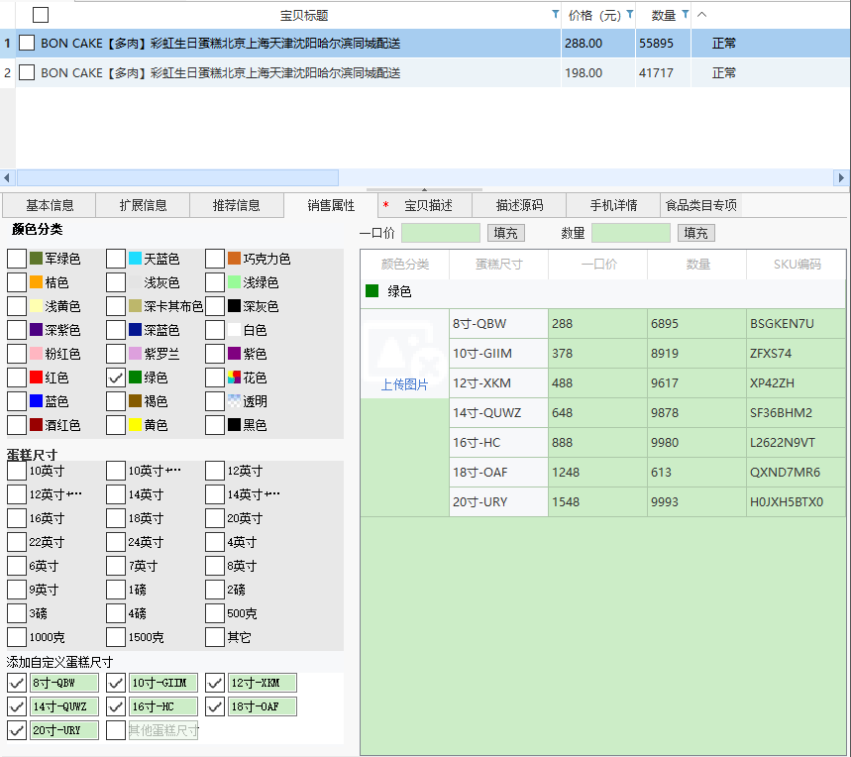Expand the caret at the header's right end
This screenshot has height=757, width=851.
pos(702,15)
